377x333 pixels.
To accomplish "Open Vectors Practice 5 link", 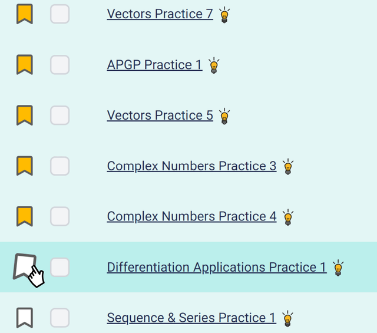I will (x=160, y=116).
